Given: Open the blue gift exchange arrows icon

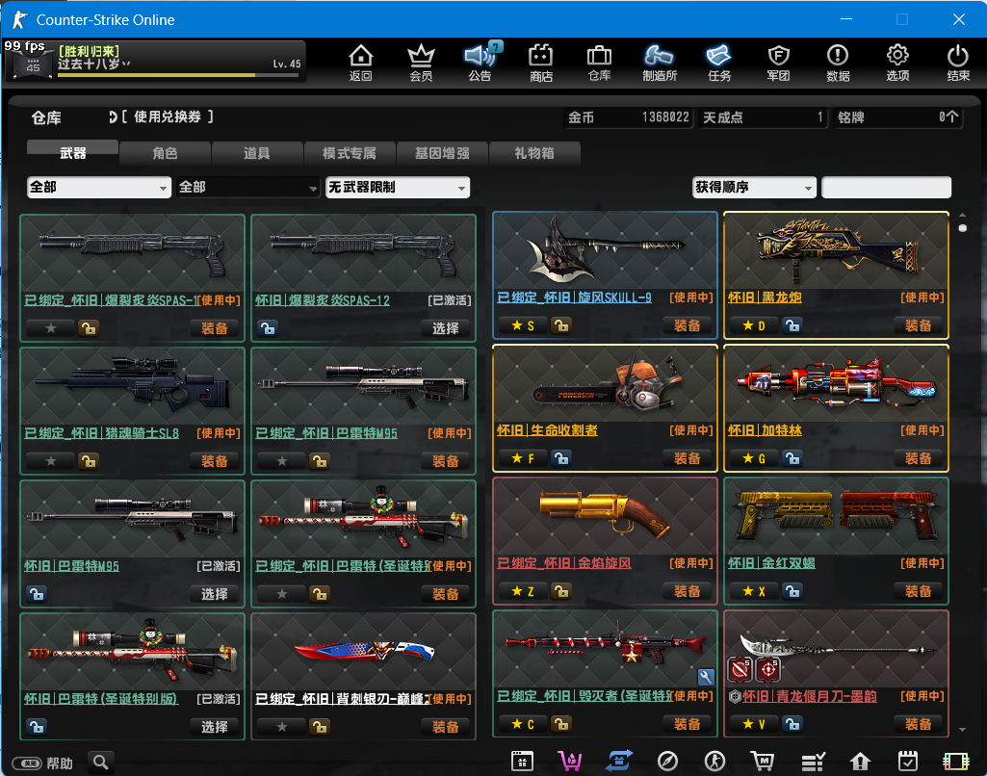Looking at the screenshot, I should pyautogui.click(x=619, y=762).
